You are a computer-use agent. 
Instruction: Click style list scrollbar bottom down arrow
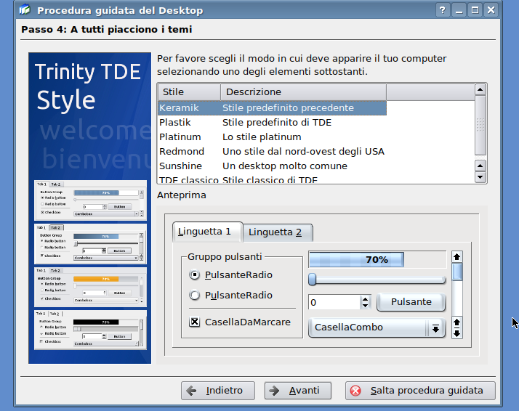coord(480,177)
